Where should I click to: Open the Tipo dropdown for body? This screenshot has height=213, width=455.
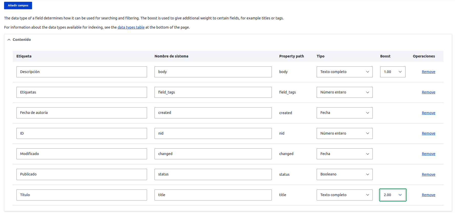pos(345,72)
